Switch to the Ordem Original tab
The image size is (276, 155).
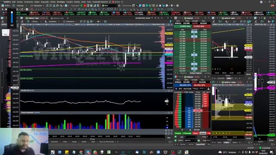(195, 73)
